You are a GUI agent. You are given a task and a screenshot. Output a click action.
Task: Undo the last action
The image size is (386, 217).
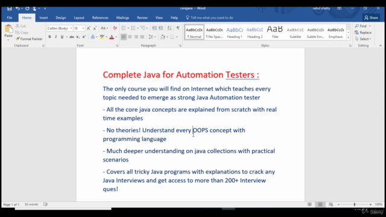coord(17,8)
